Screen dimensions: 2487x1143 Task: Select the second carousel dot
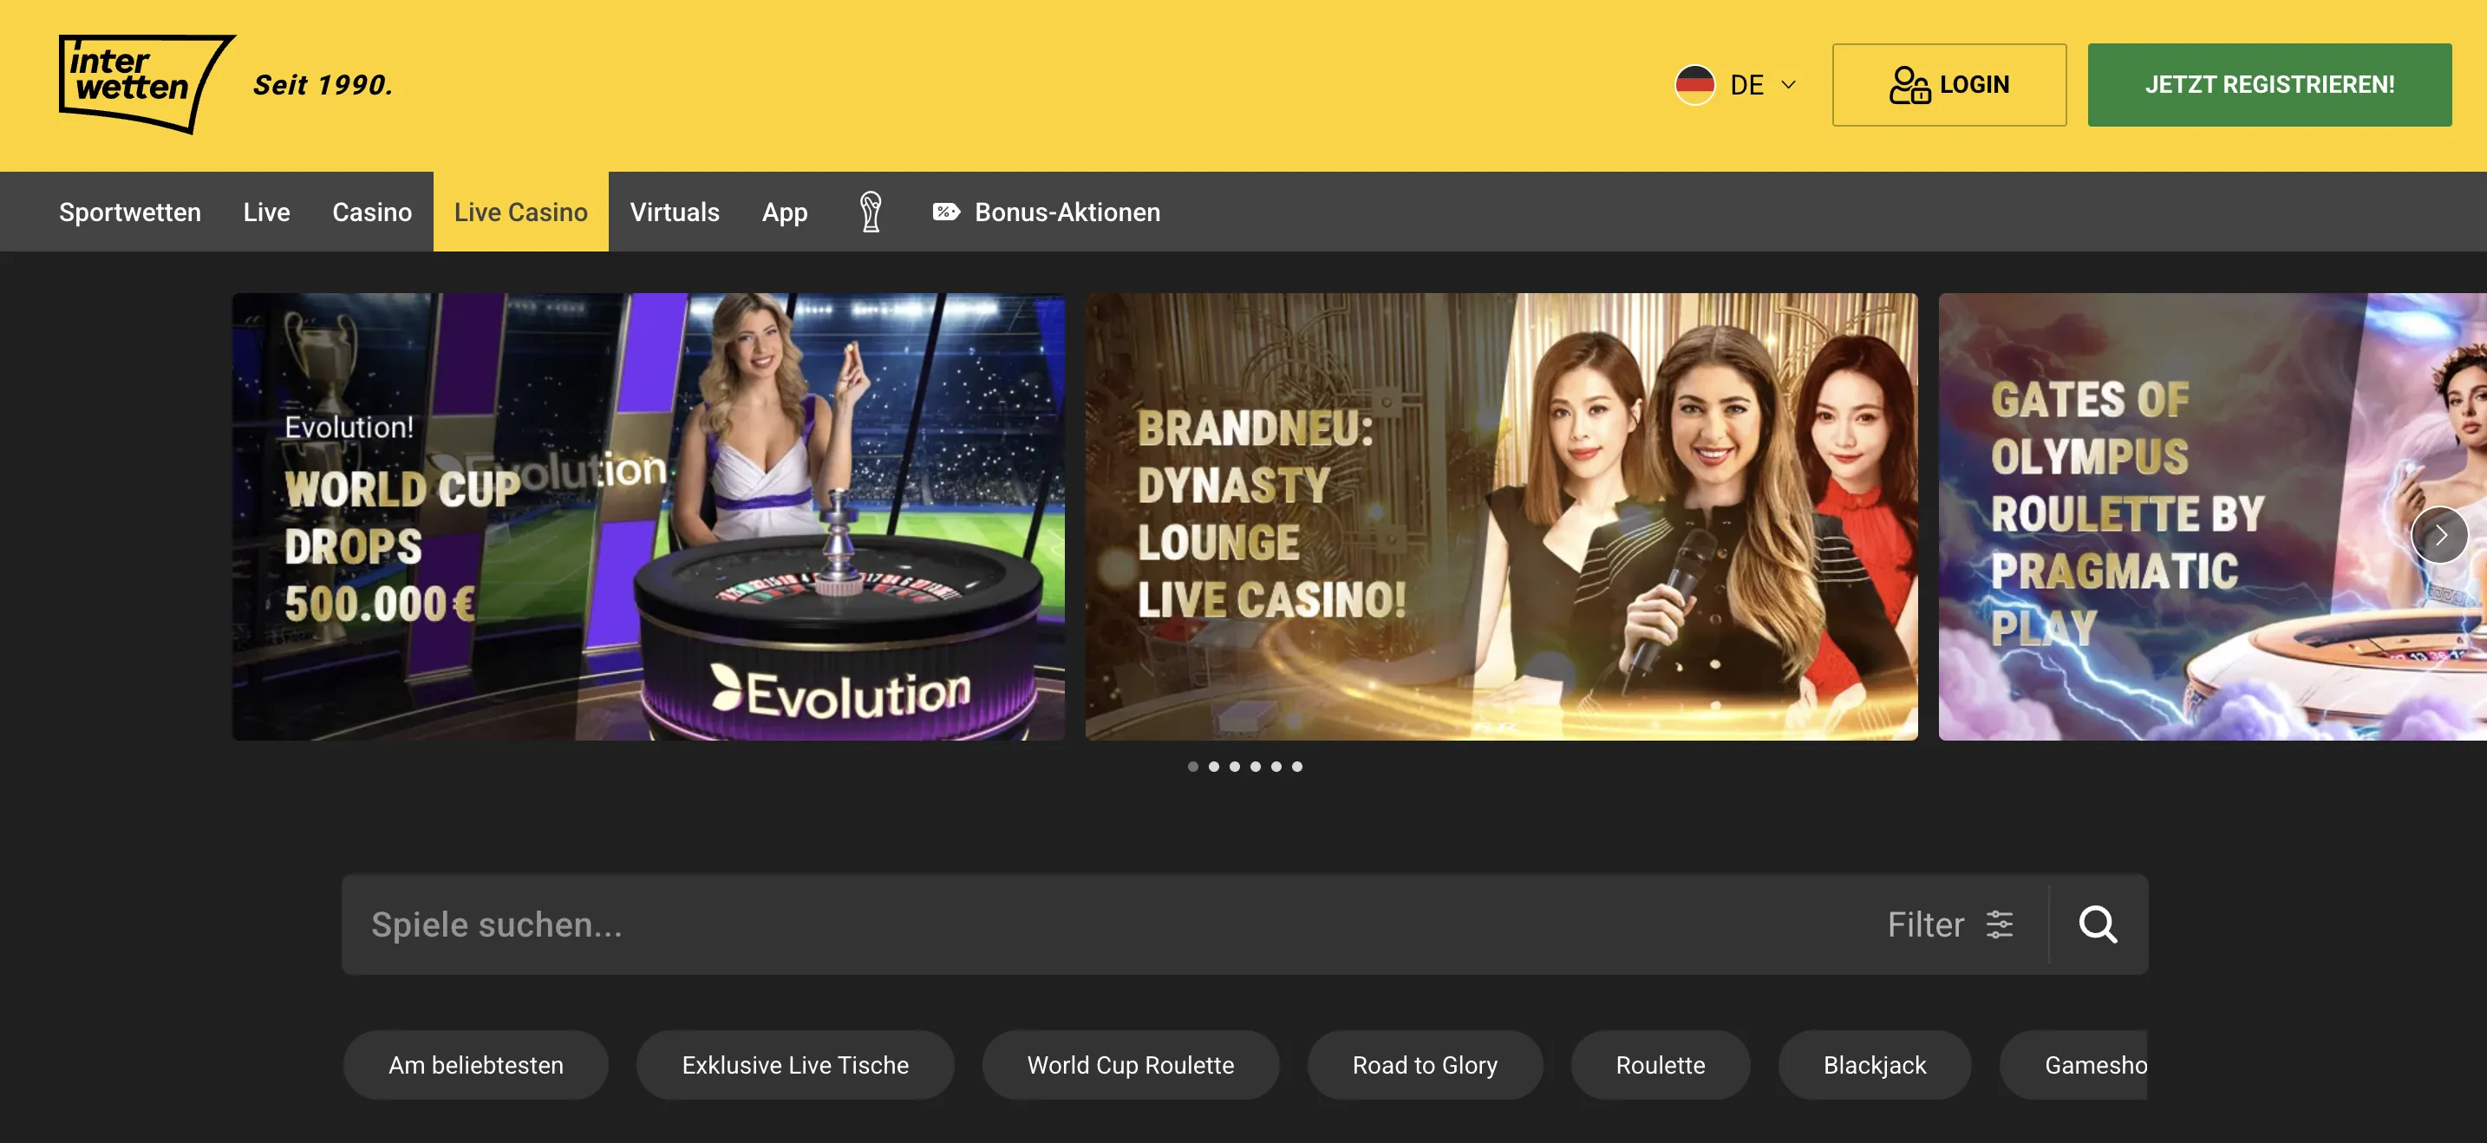pyautogui.click(x=1213, y=767)
